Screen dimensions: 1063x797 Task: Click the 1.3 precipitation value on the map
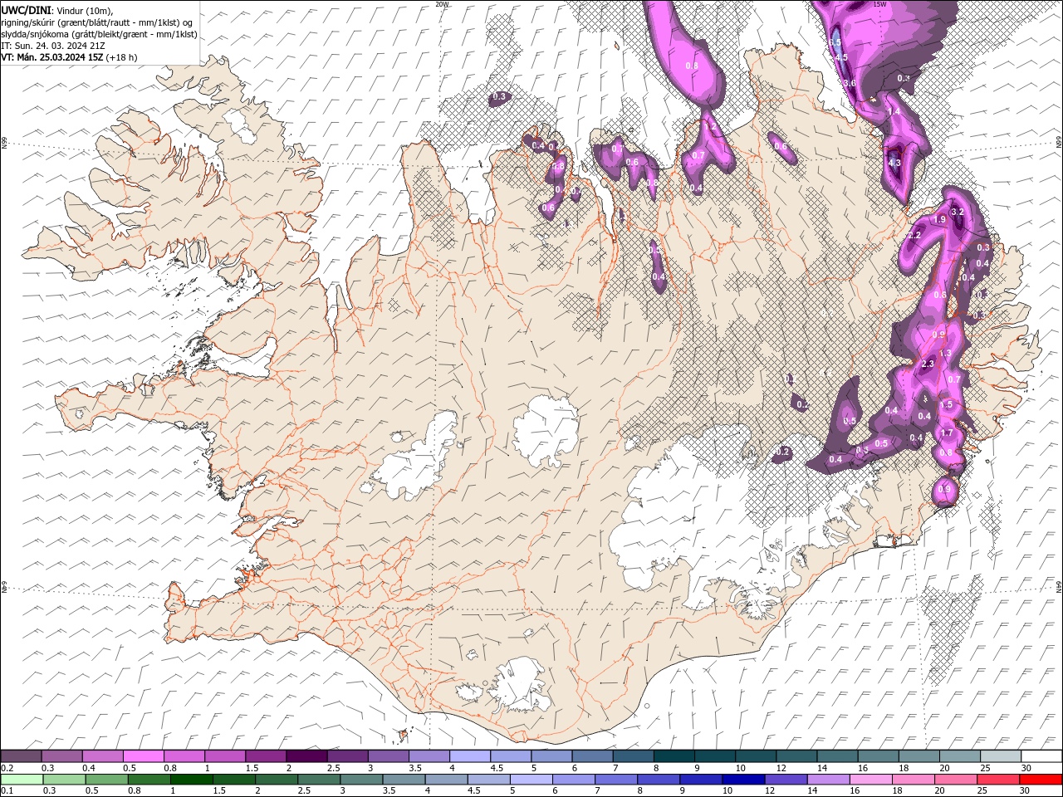pos(945,354)
